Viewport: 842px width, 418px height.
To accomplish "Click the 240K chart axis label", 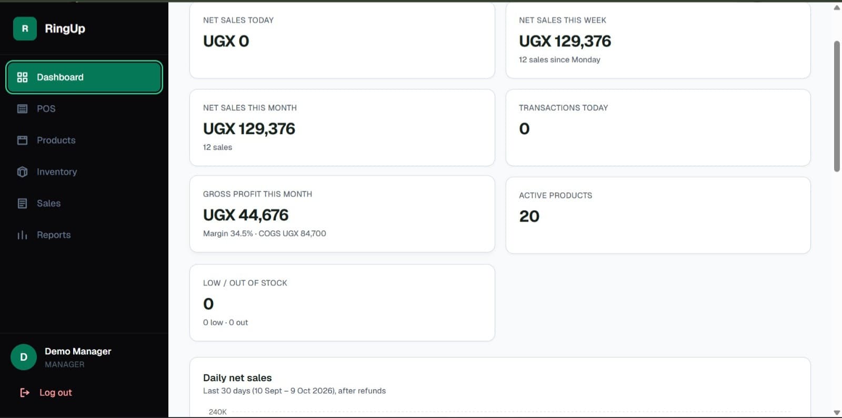I will click(217, 412).
